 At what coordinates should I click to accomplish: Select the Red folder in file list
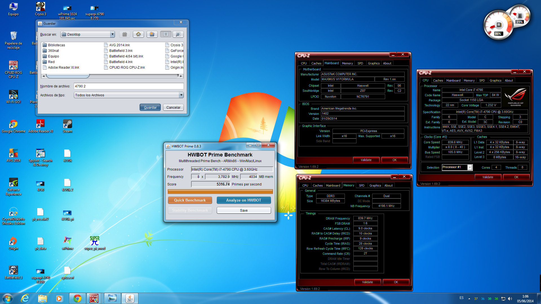(48, 62)
